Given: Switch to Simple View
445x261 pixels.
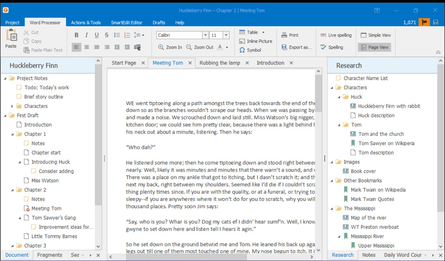Looking at the screenshot, I should pos(375,35).
